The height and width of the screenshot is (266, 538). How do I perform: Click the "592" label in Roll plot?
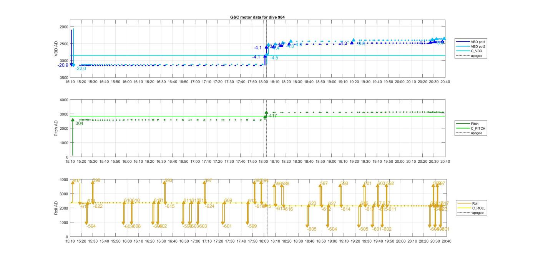[390, 183]
